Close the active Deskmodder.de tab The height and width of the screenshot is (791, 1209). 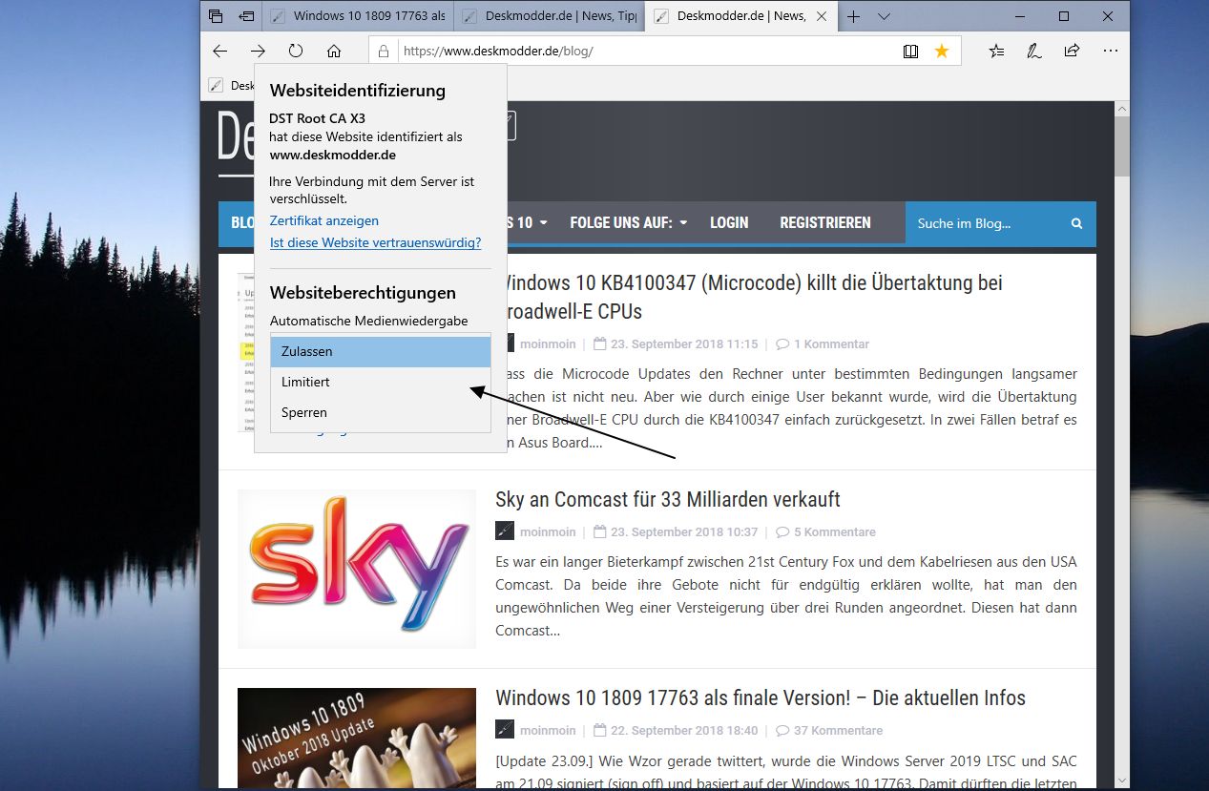(823, 16)
